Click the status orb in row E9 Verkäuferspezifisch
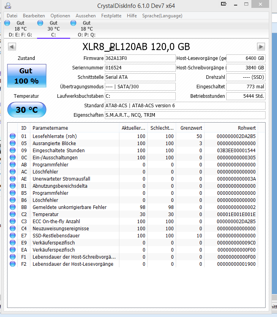Viewport: 277px width, 317px height. pos(13,242)
